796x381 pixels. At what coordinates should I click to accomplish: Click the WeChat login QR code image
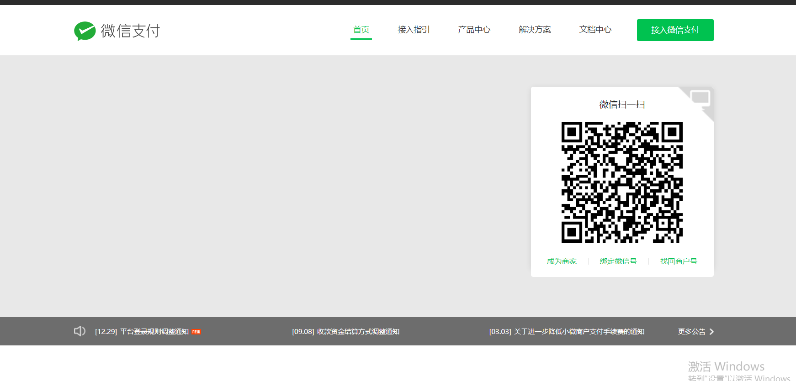pos(622,182)
